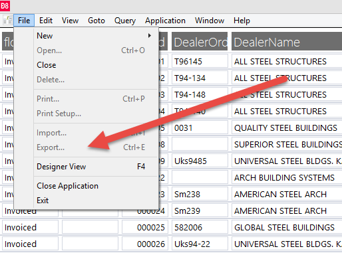Viewport: 342px width, 253px height.
Task: Open the Edit menu
Action: coord(46,21)
